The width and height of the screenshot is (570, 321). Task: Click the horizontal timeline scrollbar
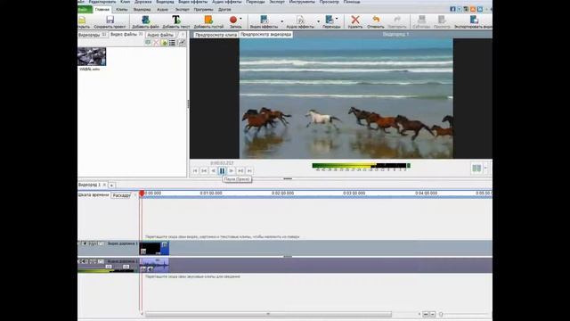coord(268,314)
